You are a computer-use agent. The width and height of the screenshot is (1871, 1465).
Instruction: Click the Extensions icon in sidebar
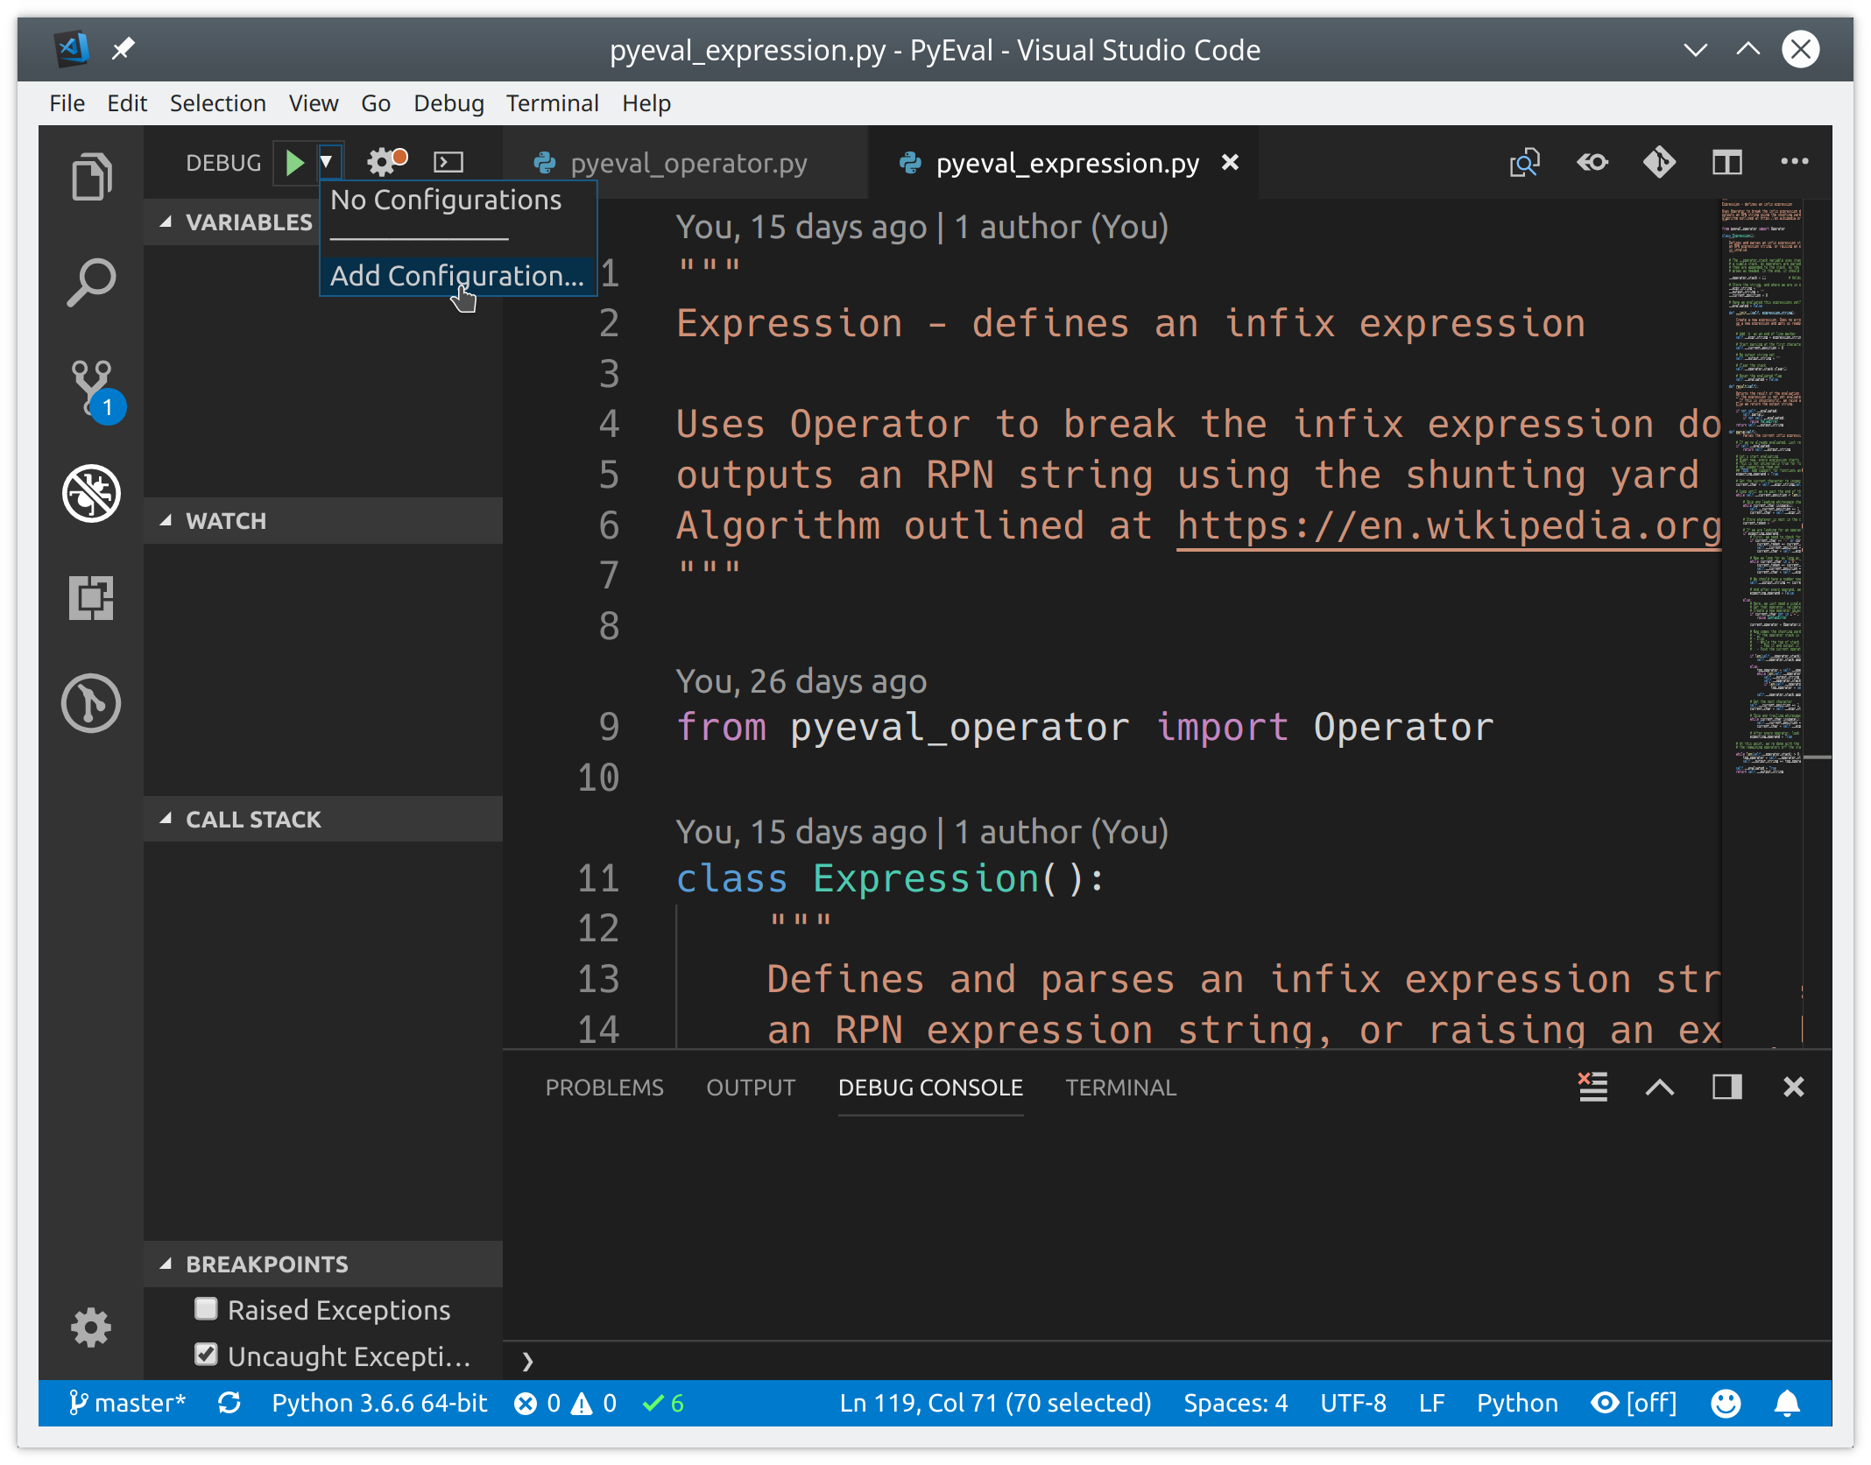click(x=89, y=595)
